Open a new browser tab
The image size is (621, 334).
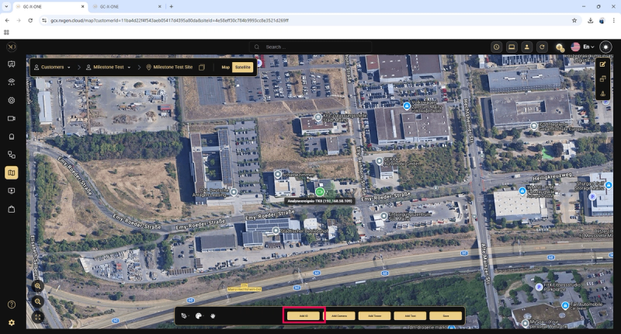172,7
